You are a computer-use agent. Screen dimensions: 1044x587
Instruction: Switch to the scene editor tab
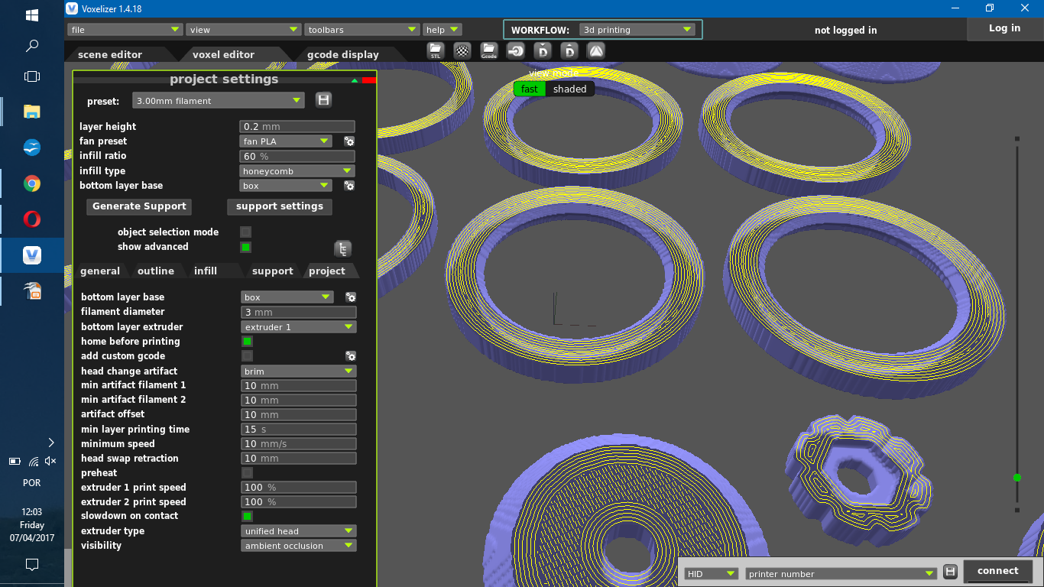pyautogui.click(x=110, y=54)
